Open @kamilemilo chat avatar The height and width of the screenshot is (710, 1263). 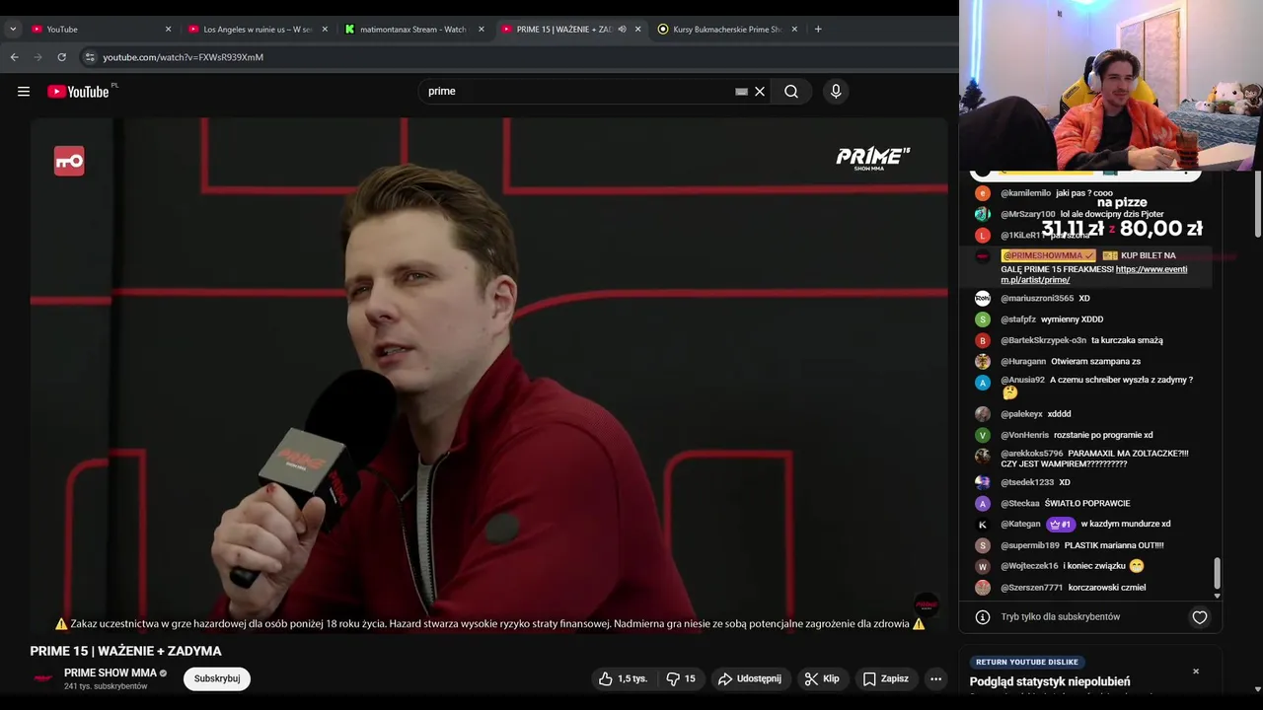982,193
